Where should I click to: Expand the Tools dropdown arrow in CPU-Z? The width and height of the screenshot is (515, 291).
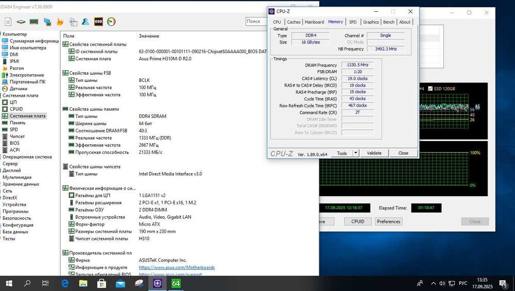[355, 153]
